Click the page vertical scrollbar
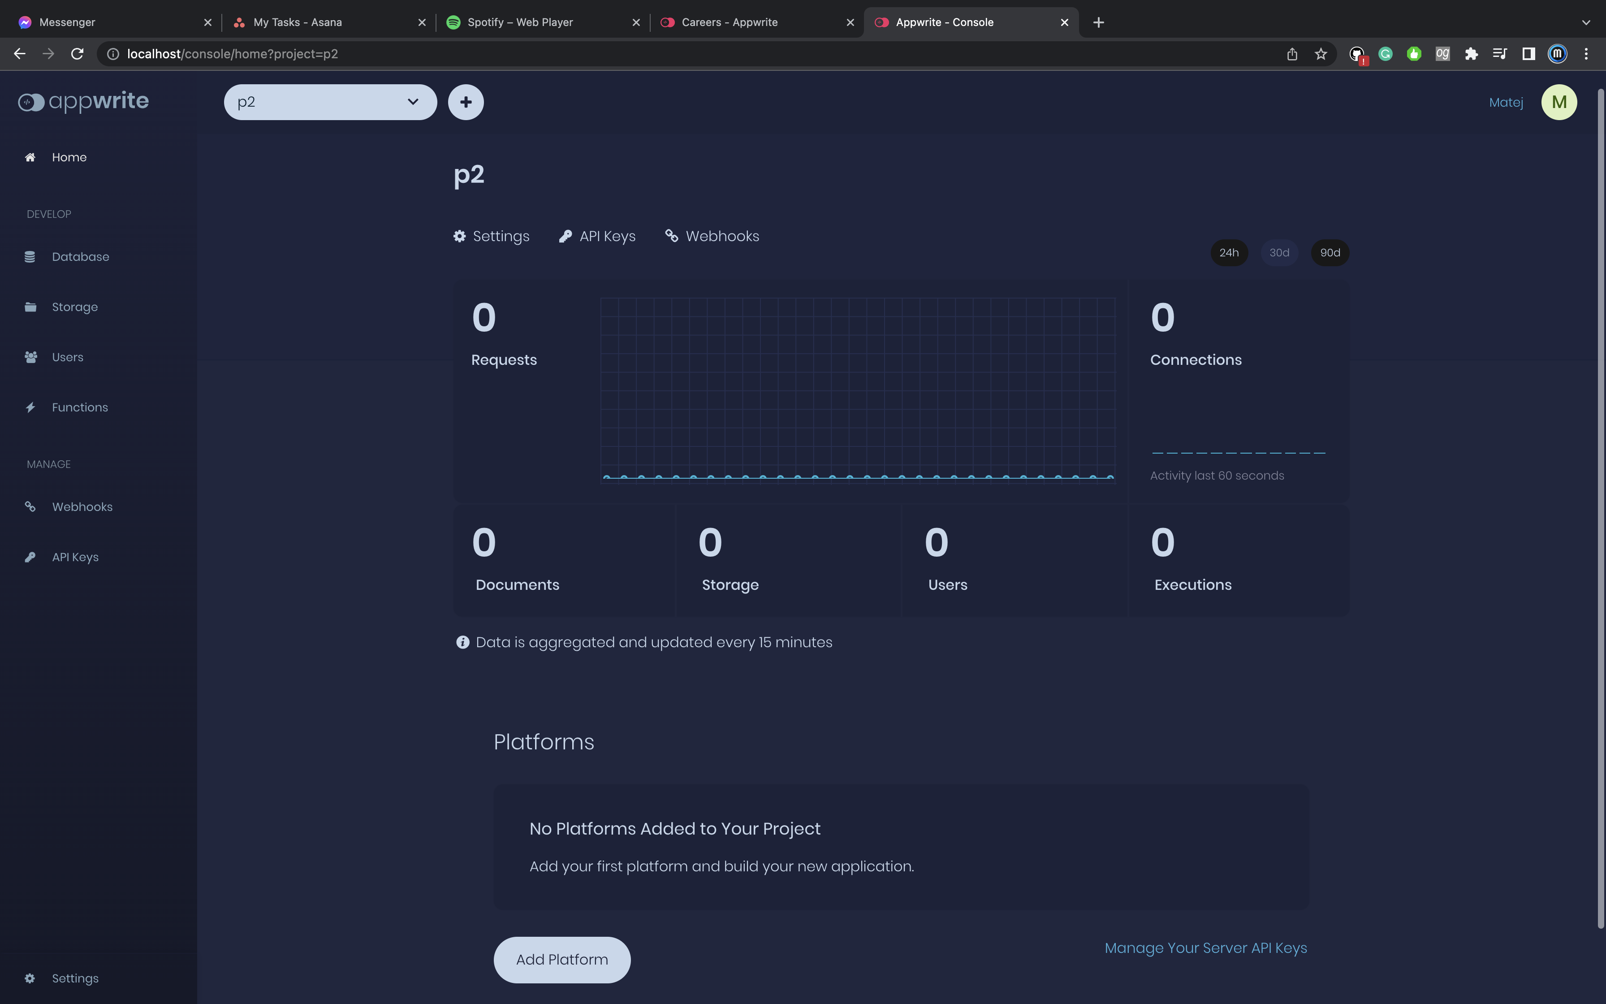The width and height of the screenshot is (1606, 1004). (1600, 508)
